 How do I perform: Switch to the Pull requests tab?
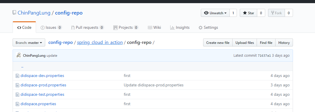point(87,27)
